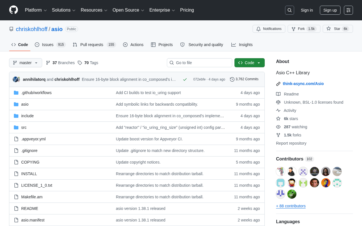Click the asio folder icon
The width and height of the screenshot is (362, 226).
pos(16,104)
